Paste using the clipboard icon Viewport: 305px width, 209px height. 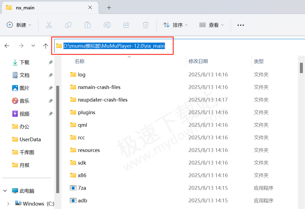point(87,25)
